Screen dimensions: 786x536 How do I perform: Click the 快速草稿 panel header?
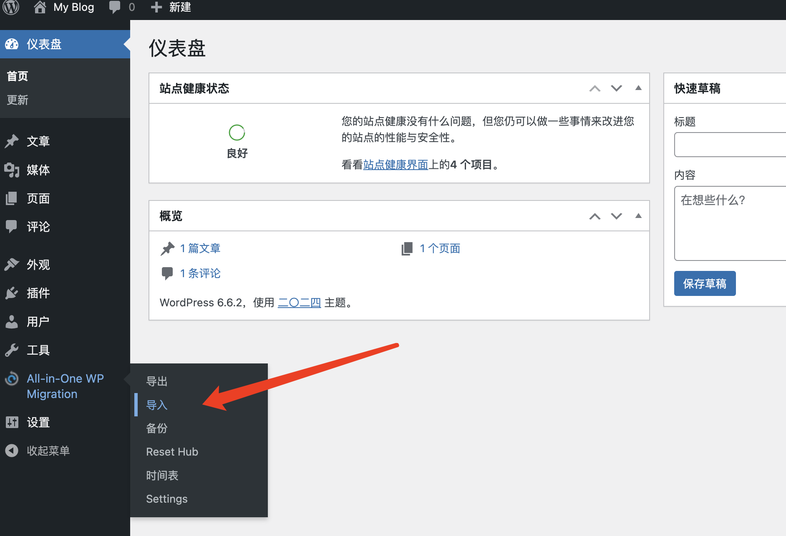pos(725,88)
